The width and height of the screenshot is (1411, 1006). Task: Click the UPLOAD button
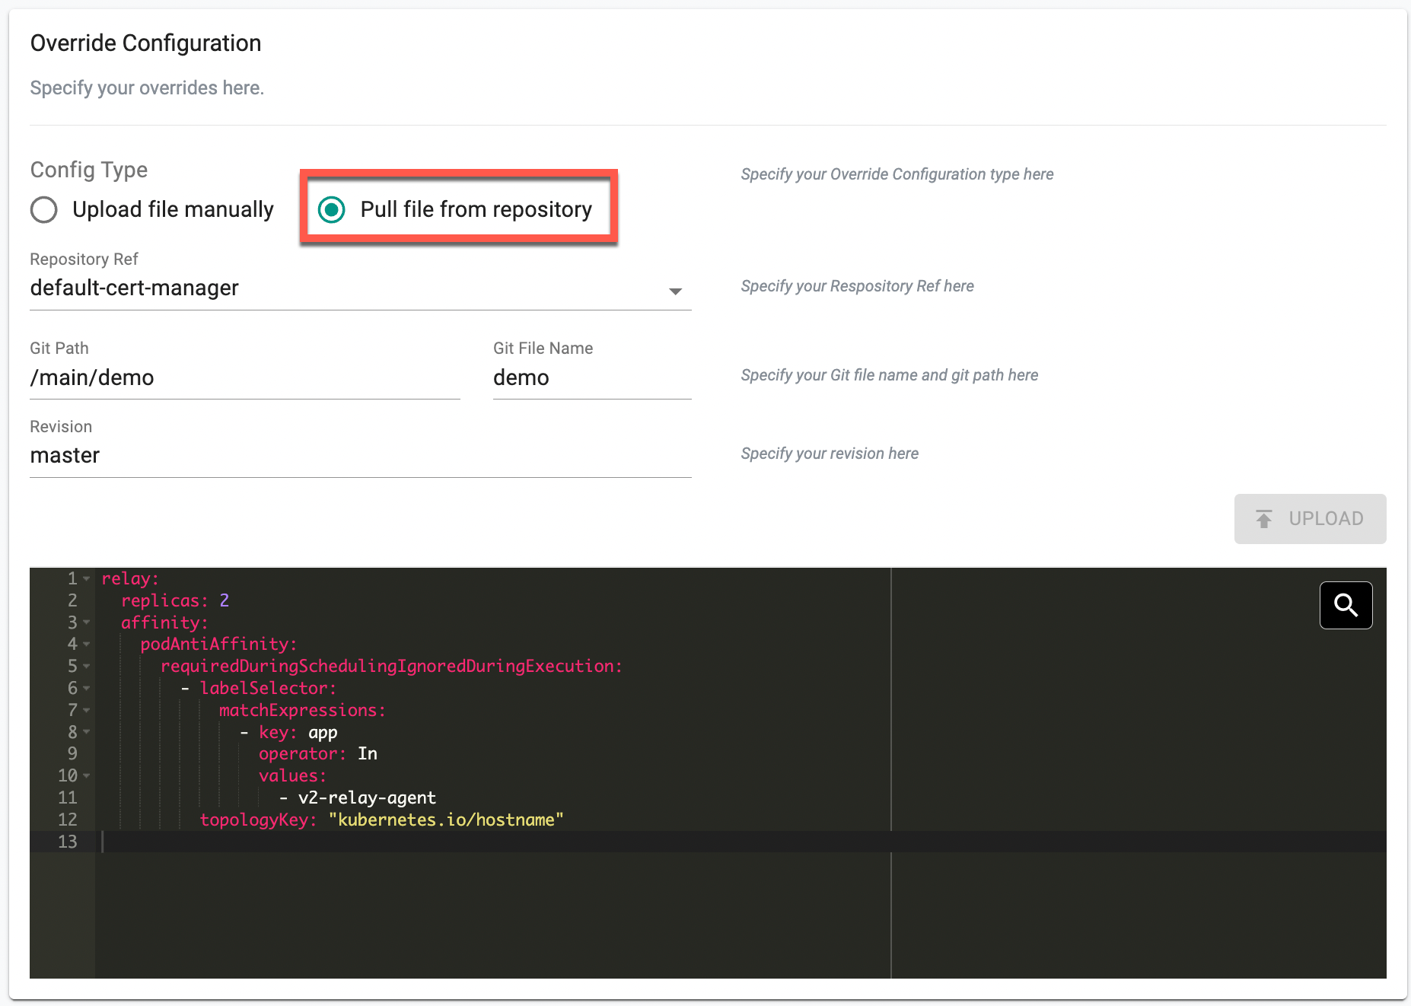click(1309, 519)
